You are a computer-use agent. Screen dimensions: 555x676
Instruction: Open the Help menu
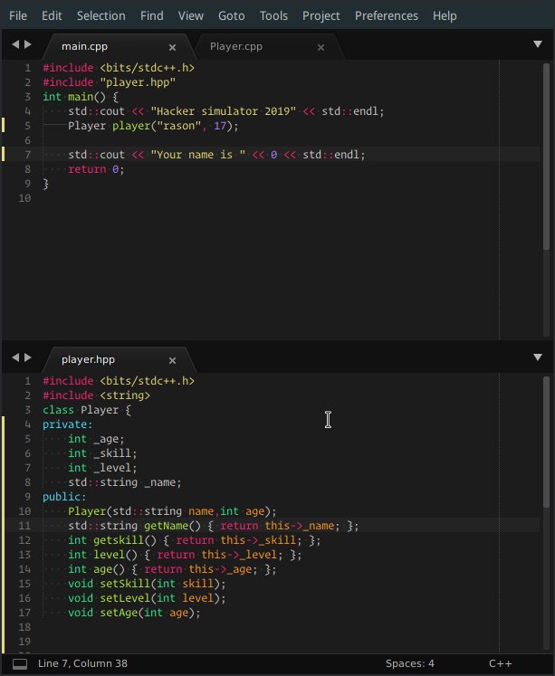click(x=445, y=16)
